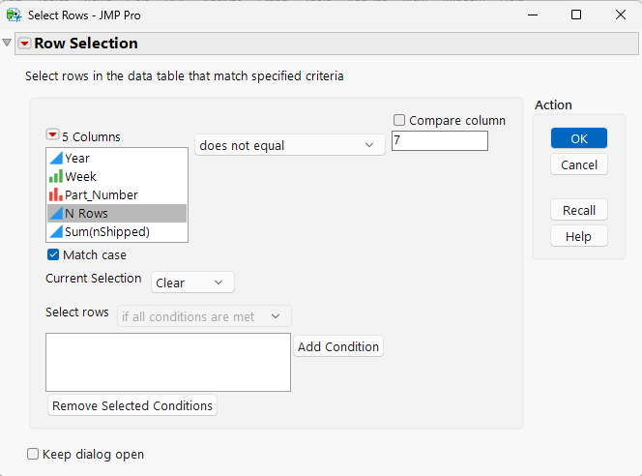
Task: Choose the Part_Number nominal column
Action: coord(101,194)
